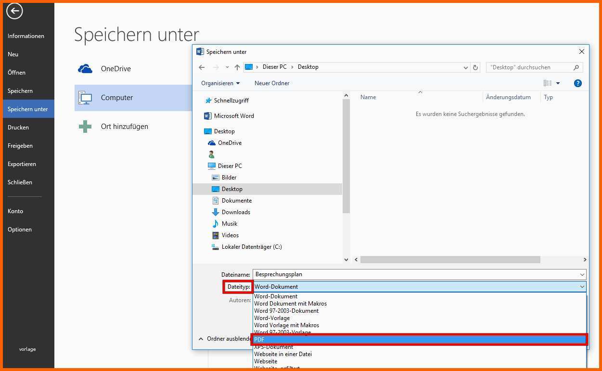Click the Schnellzugriff star icon

click(208, 101)
